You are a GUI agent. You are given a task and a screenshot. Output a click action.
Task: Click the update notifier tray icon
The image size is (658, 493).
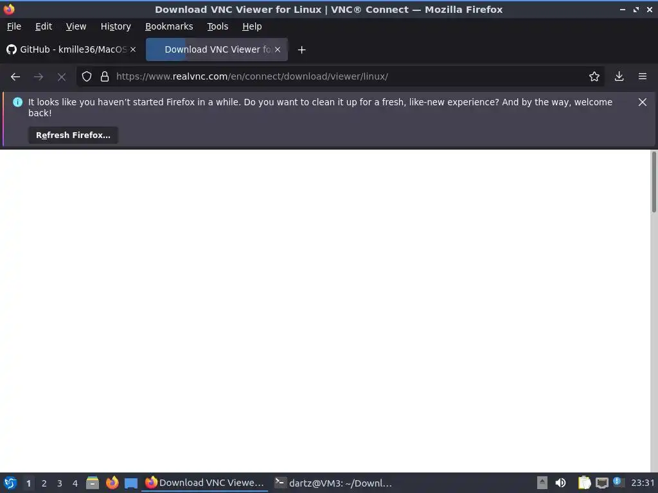[x=618, y=481]
